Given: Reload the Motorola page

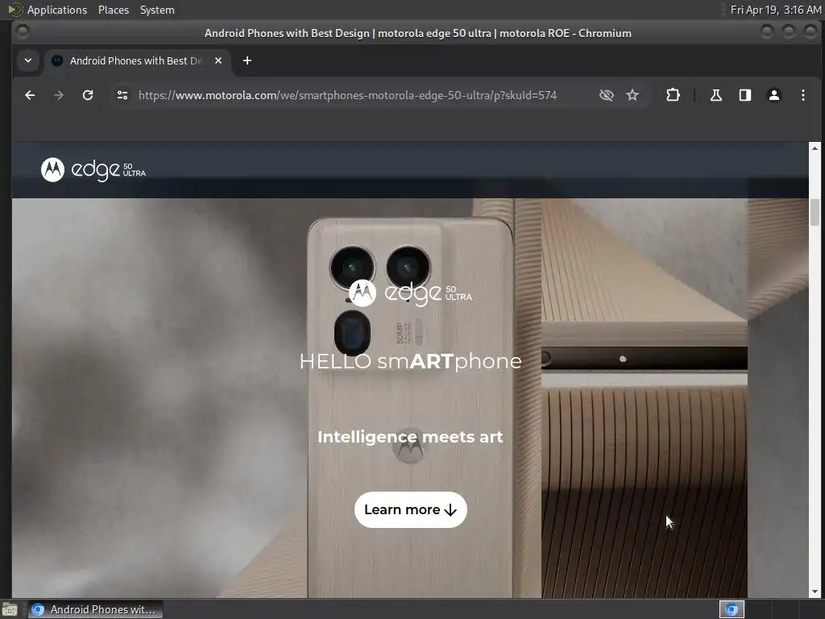Looking at the screenshot, I should 88,95.
